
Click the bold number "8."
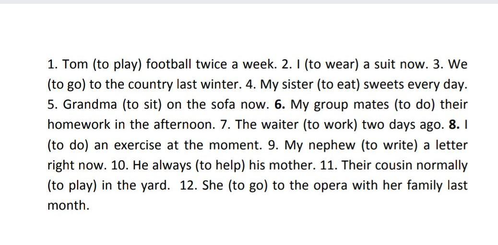pos(454,125)
